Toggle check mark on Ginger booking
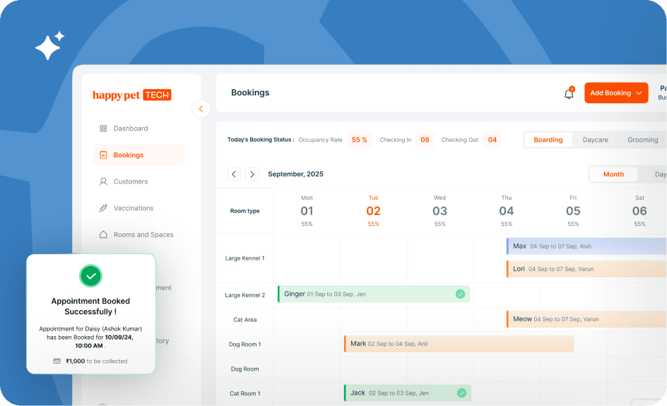Image resolution: width=667 pixels, height=406 pixels. (460, 294)
